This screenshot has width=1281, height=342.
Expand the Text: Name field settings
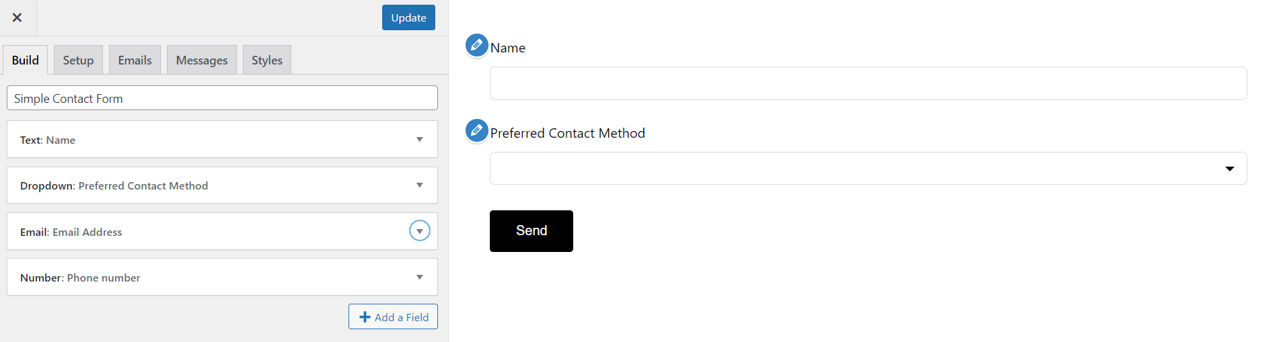tap(419, 140)
